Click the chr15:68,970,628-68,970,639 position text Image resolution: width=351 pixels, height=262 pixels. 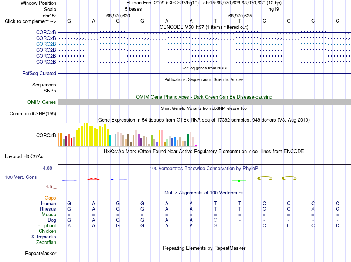[242, 3]
